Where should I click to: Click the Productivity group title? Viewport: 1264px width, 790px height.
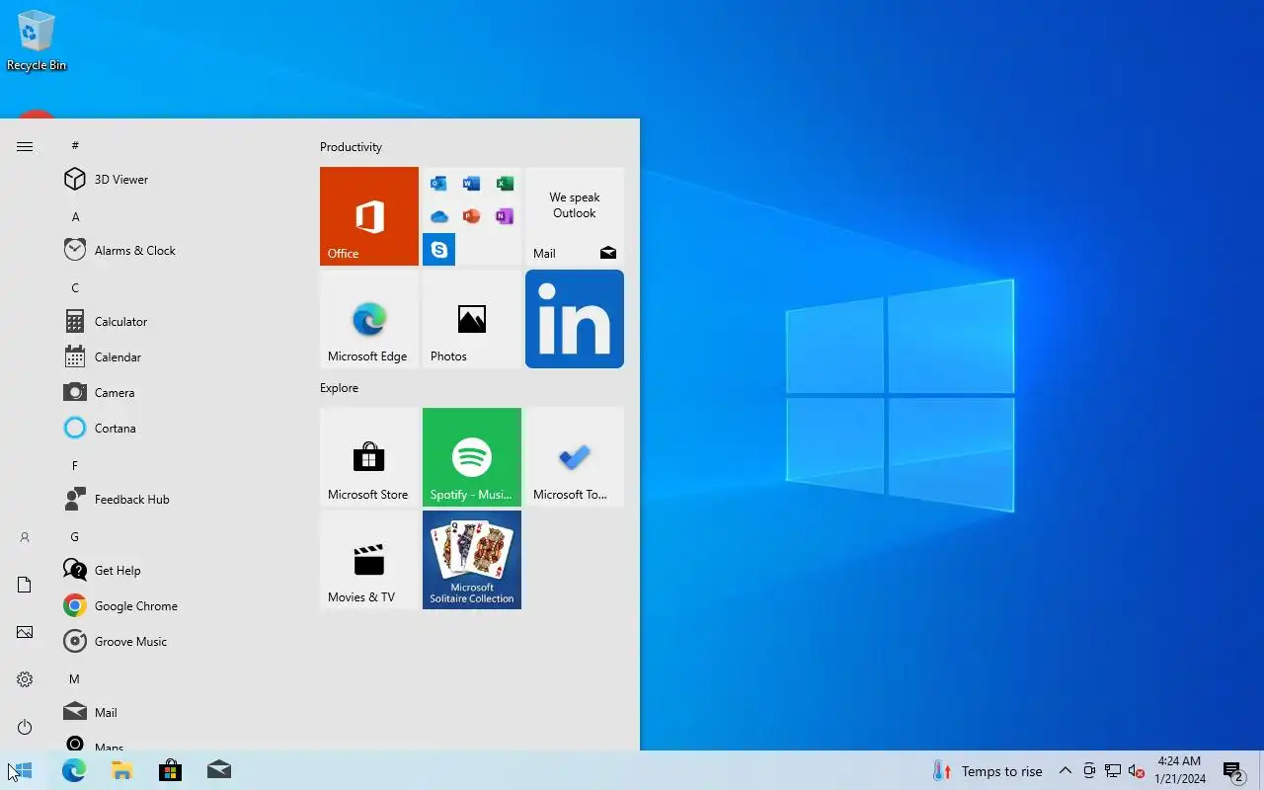coord(351,147)
